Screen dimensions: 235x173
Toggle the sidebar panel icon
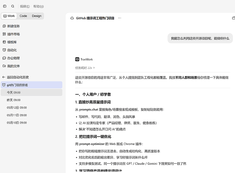(5, 6)
